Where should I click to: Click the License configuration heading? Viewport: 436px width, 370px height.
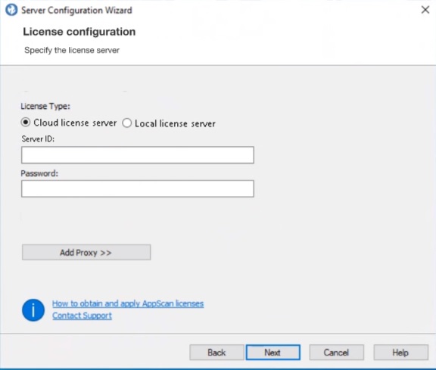coord(79,32)
